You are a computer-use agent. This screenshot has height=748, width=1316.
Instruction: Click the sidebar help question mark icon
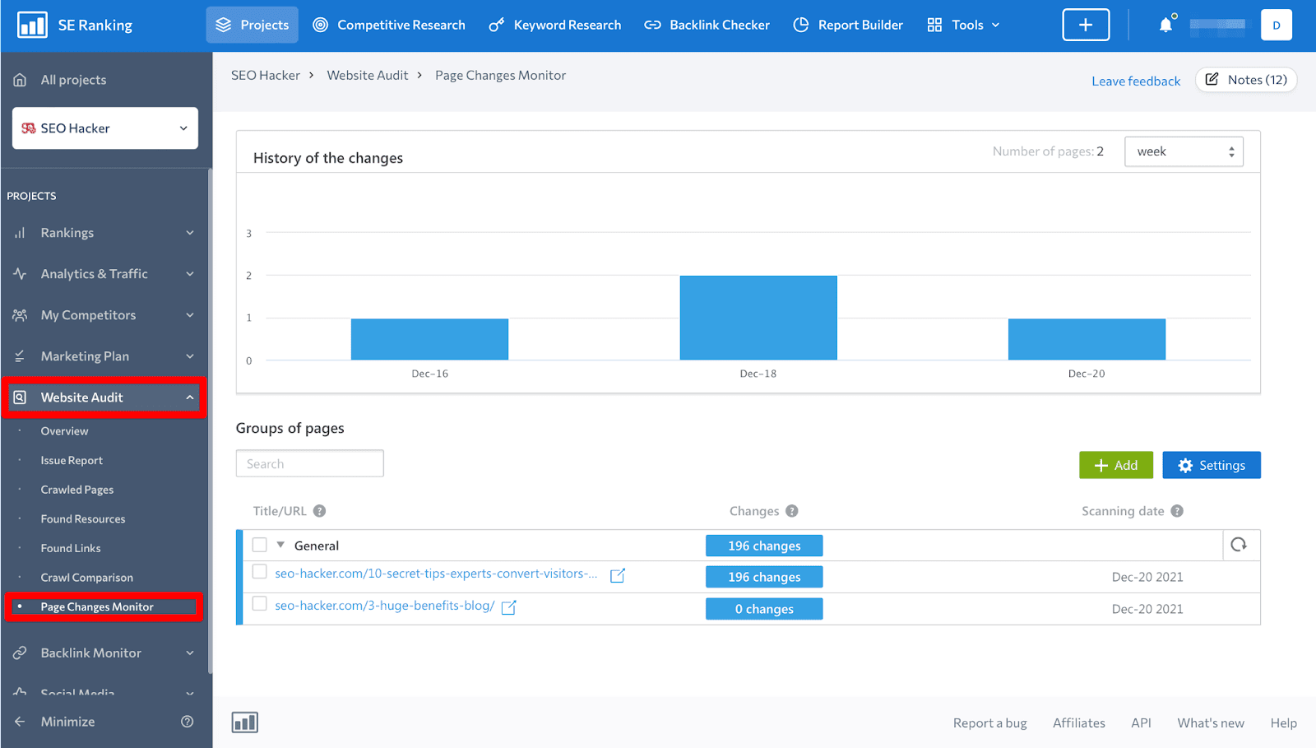tap(188, 722)
